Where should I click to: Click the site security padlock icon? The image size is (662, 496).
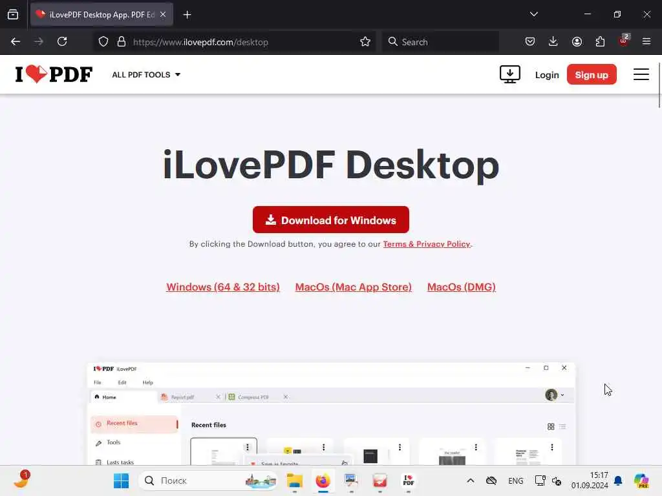click(122, 42)
